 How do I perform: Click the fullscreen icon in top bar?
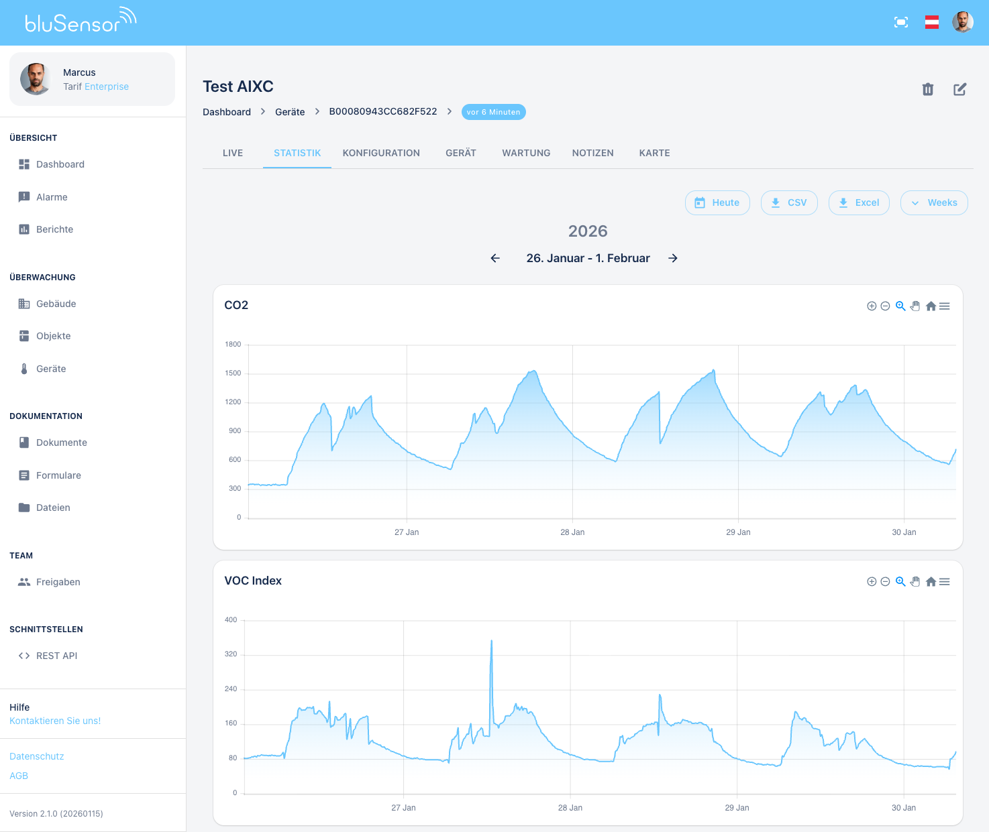coord(901,21)
